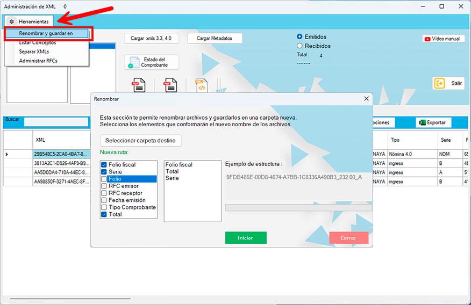Choose Listar Conceptos from the menu

point(37,42)
